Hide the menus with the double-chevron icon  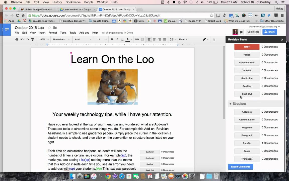point(214,39)
